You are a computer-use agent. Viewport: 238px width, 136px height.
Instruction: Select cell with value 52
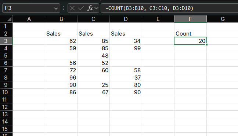(94, 63)
